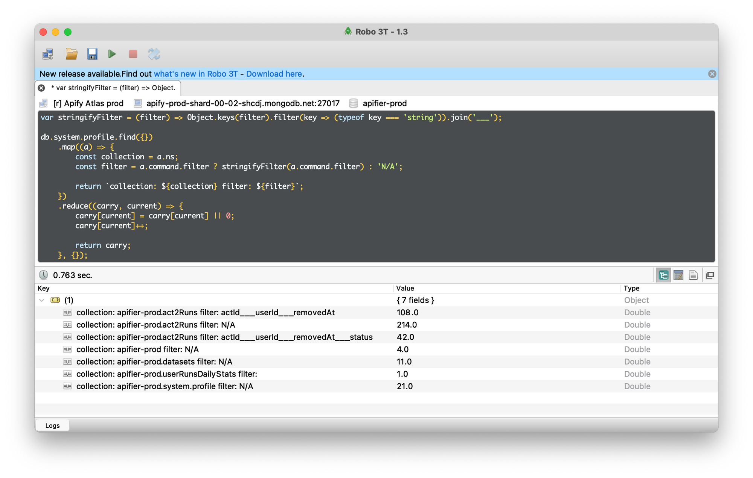Switch results to table view mode

678,275
